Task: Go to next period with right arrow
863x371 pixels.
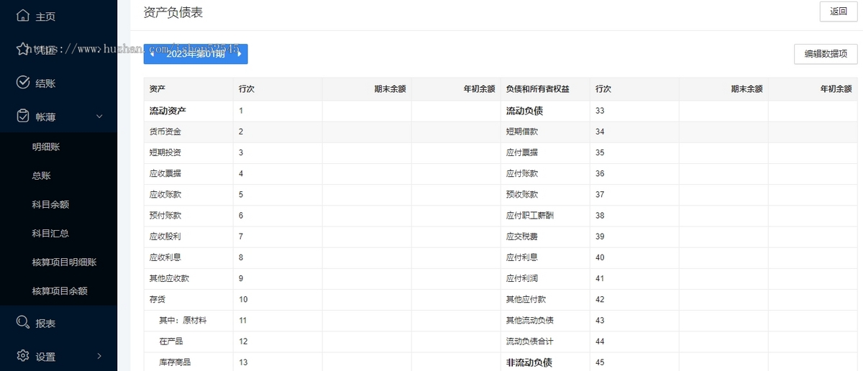Action: pos(239,53)
